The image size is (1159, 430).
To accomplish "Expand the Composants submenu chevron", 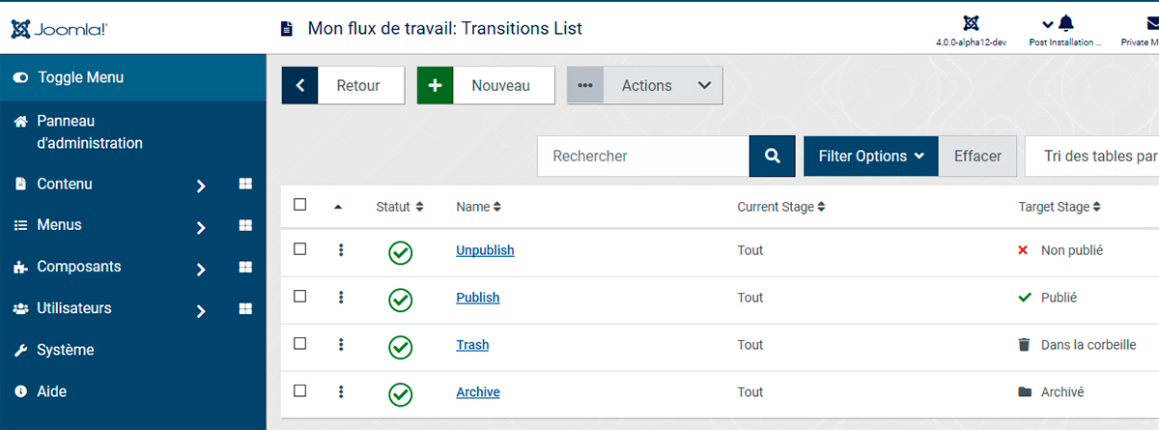I will (x=201, y=269).
